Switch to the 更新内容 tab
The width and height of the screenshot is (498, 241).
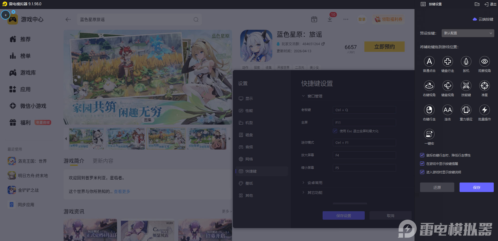point(103,161)
